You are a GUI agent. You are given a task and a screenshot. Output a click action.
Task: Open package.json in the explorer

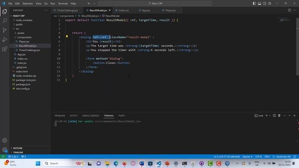tap(30, 84)
